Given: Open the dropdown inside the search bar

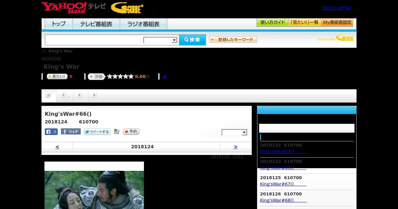Looking at the screenshot, I should click(x=161, y=40).
